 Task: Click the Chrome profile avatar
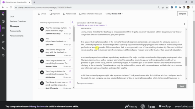coord(188,7)
